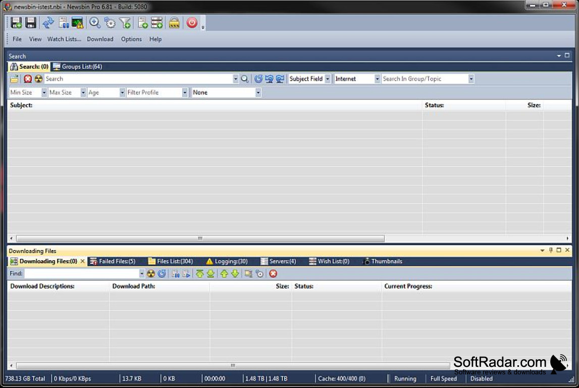Move item to bottom green arrow

click(x=210, y=273)
